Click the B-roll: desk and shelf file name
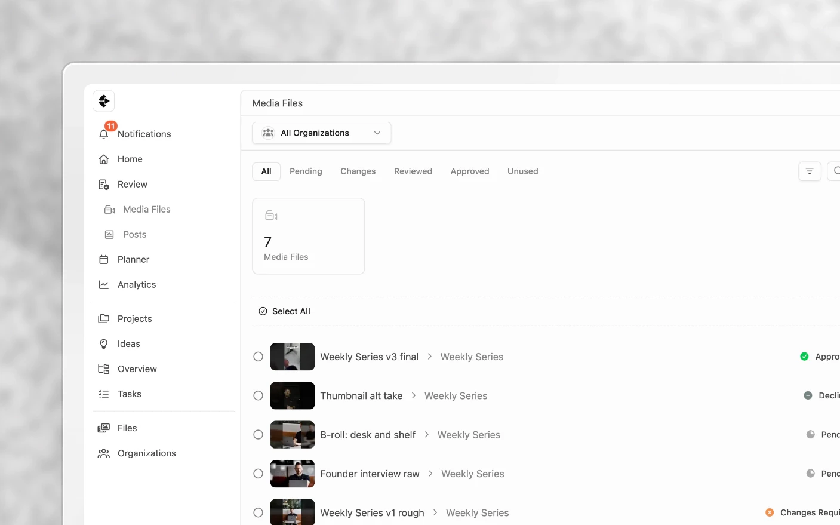The image size is (840, 525). (x=368, y=435)
